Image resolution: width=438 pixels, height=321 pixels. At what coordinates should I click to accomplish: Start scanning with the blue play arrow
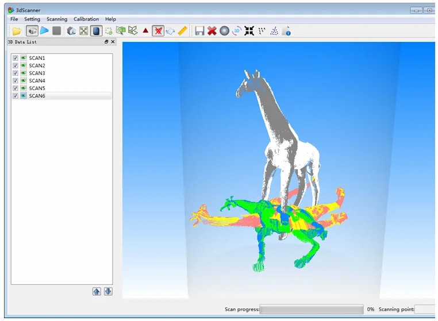coord(44,30)
